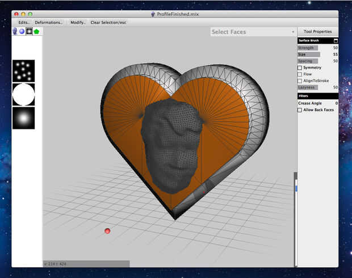The width and height of the screenshot is (352, 278).
Task: Select the head sculpt tool icon
Action: [x=15, y=31]
